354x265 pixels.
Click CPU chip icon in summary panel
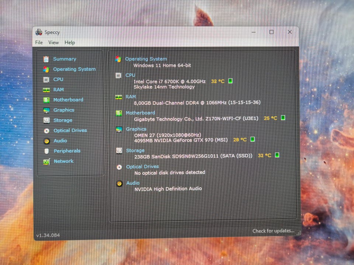[118, 75]
